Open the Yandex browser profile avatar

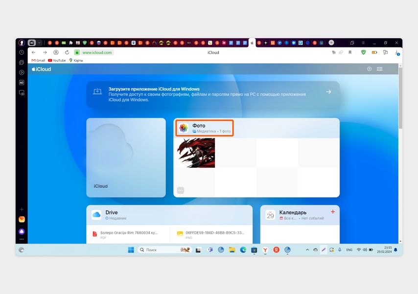[x=22, y=43]
